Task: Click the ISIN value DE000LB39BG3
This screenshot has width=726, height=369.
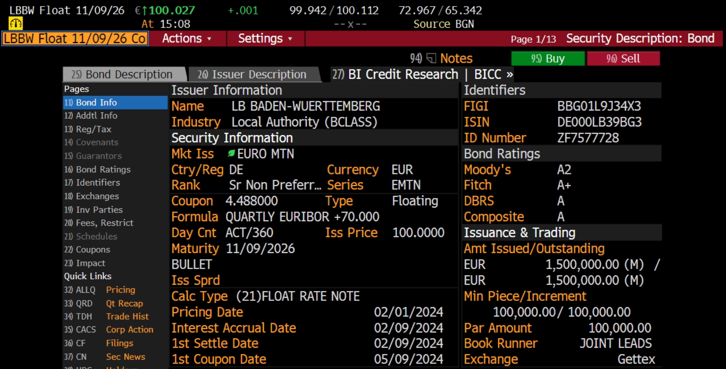Action: point(599,122)
